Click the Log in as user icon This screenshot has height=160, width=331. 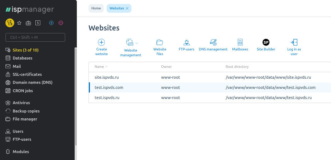point(294,42)
